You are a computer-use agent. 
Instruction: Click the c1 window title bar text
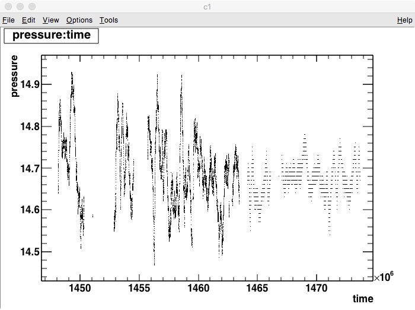tap(207, 6)
